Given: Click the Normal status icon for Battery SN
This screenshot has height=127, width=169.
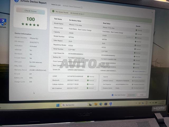Looking at the screenshot, I should (x=134, y=60).
